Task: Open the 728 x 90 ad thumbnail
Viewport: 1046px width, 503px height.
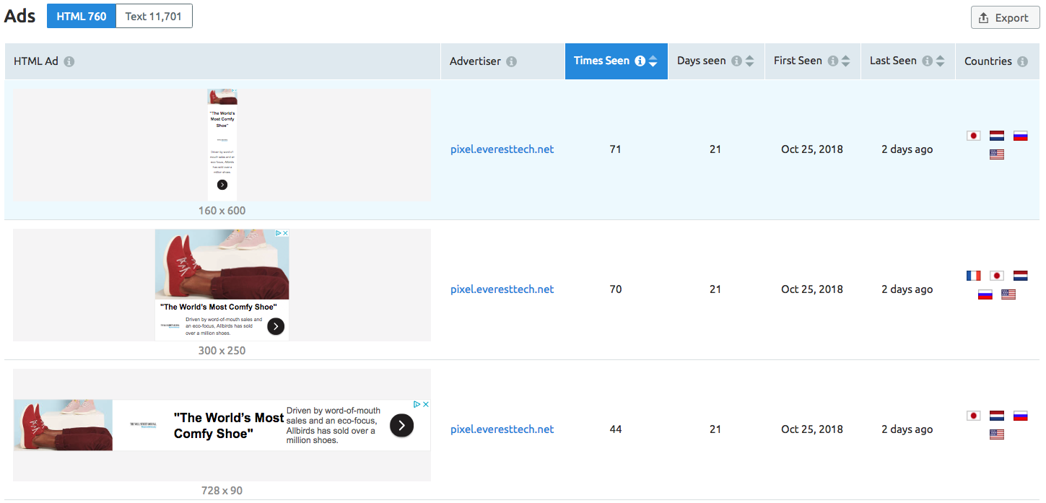Action: pos(222,425)
